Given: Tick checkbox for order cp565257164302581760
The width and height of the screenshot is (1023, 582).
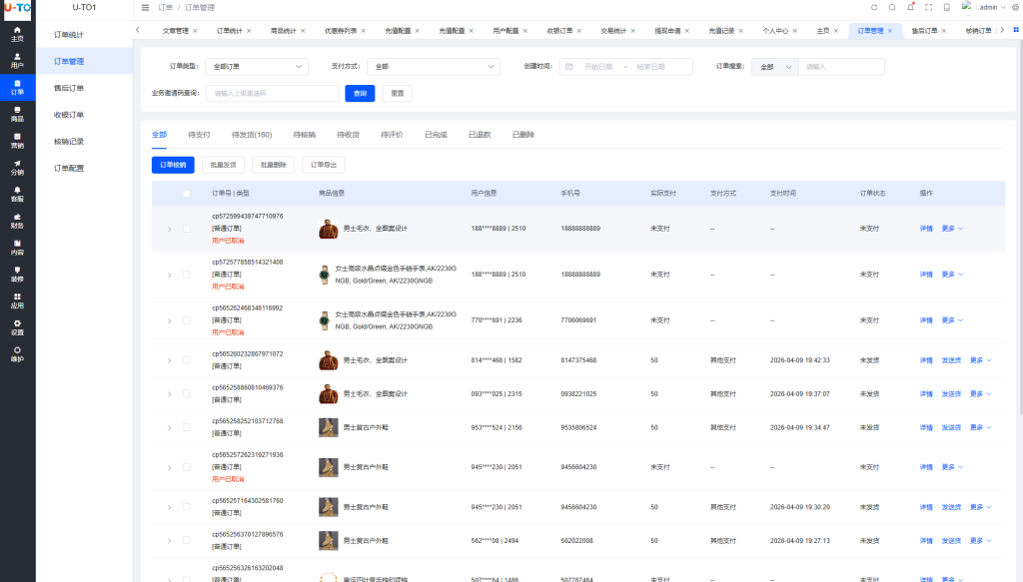Looking at the screenshot, I should (x=187, y=507).
